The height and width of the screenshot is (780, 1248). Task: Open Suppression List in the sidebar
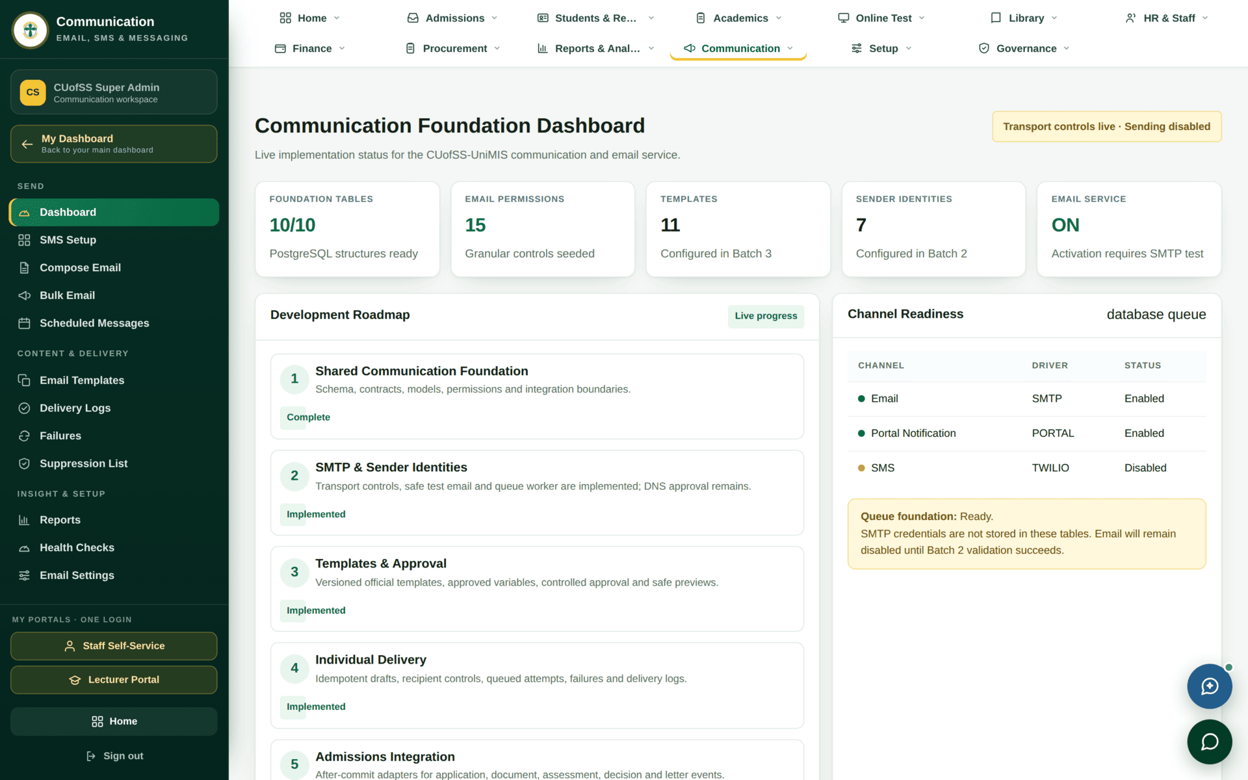114,463
